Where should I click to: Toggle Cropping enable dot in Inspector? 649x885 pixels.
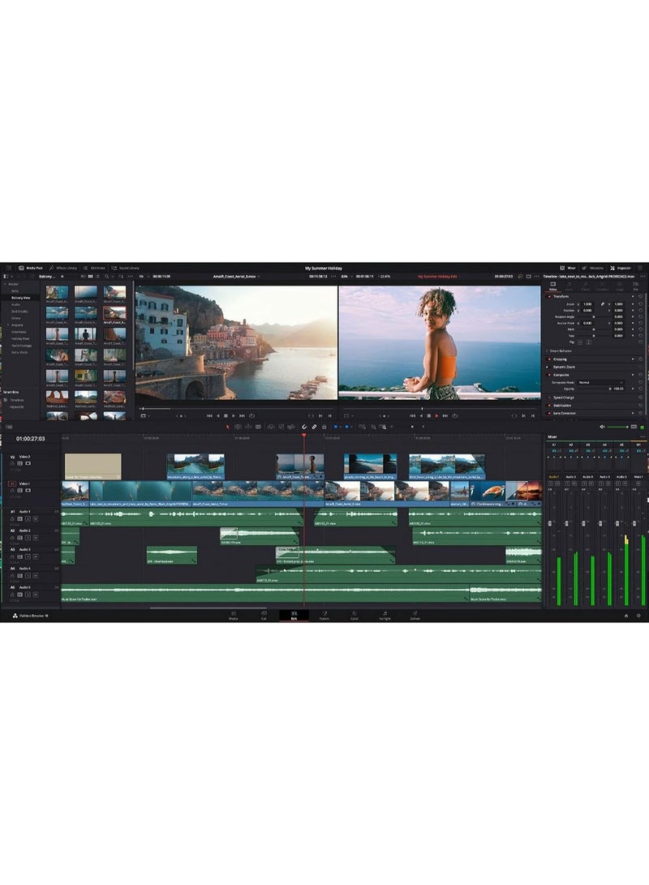click(549, 359)
